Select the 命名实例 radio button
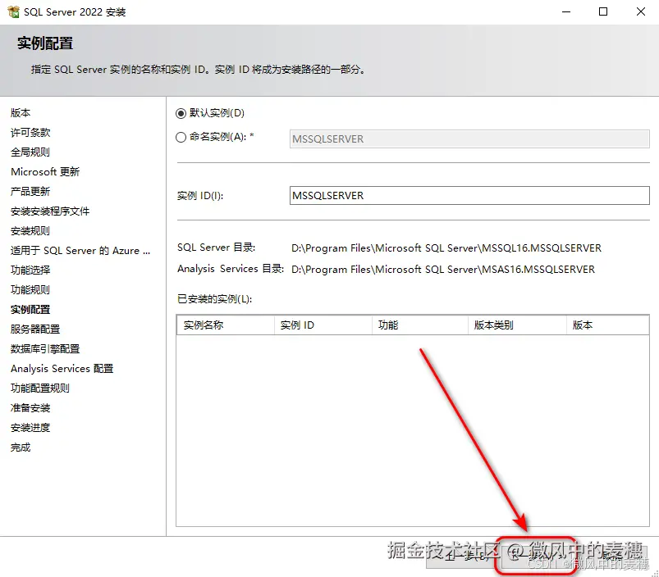This screenshot has width=659, height=577. click(x=181, y=136)
